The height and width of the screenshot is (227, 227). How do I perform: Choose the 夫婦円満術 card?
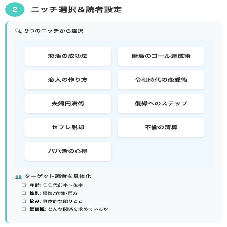(x=68, y=104)
